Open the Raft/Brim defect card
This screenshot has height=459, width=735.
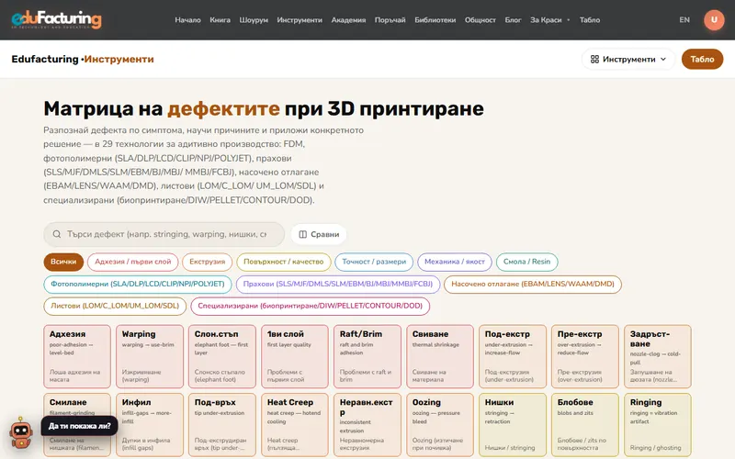pos(367,356)
